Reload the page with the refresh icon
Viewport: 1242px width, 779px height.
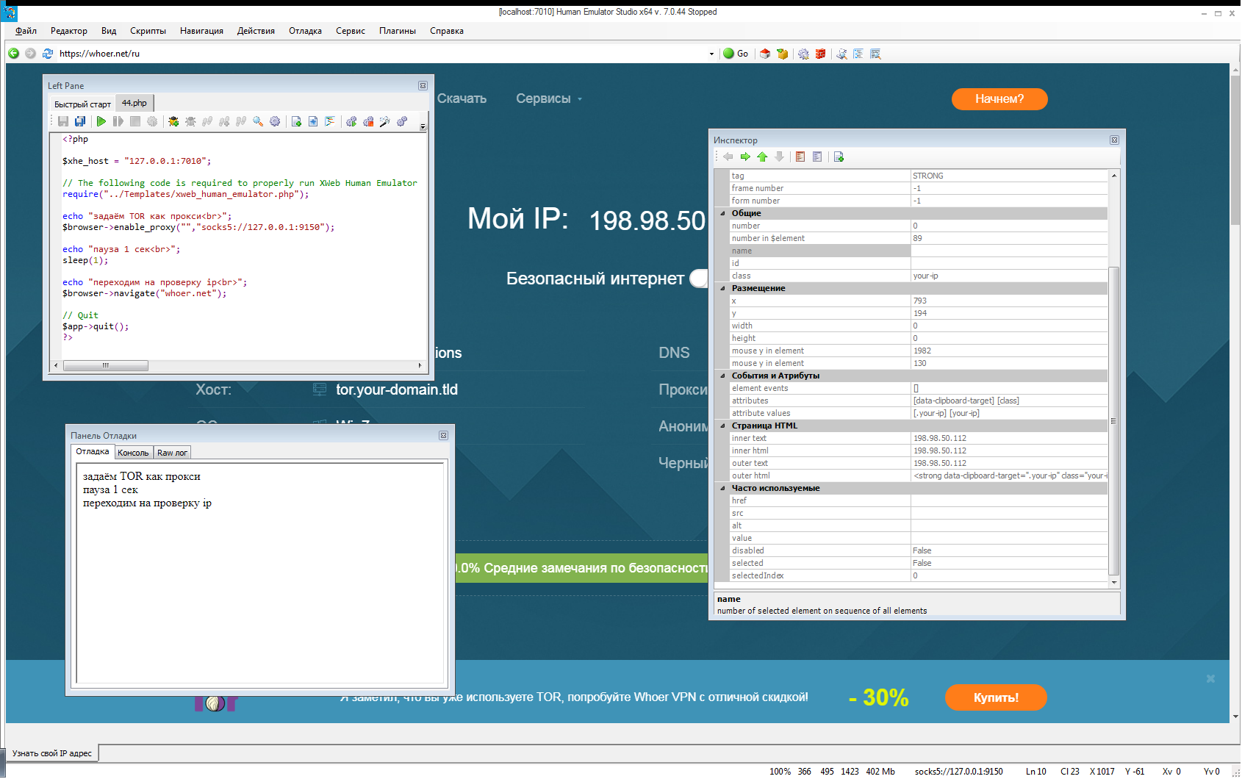click(48, 54)
